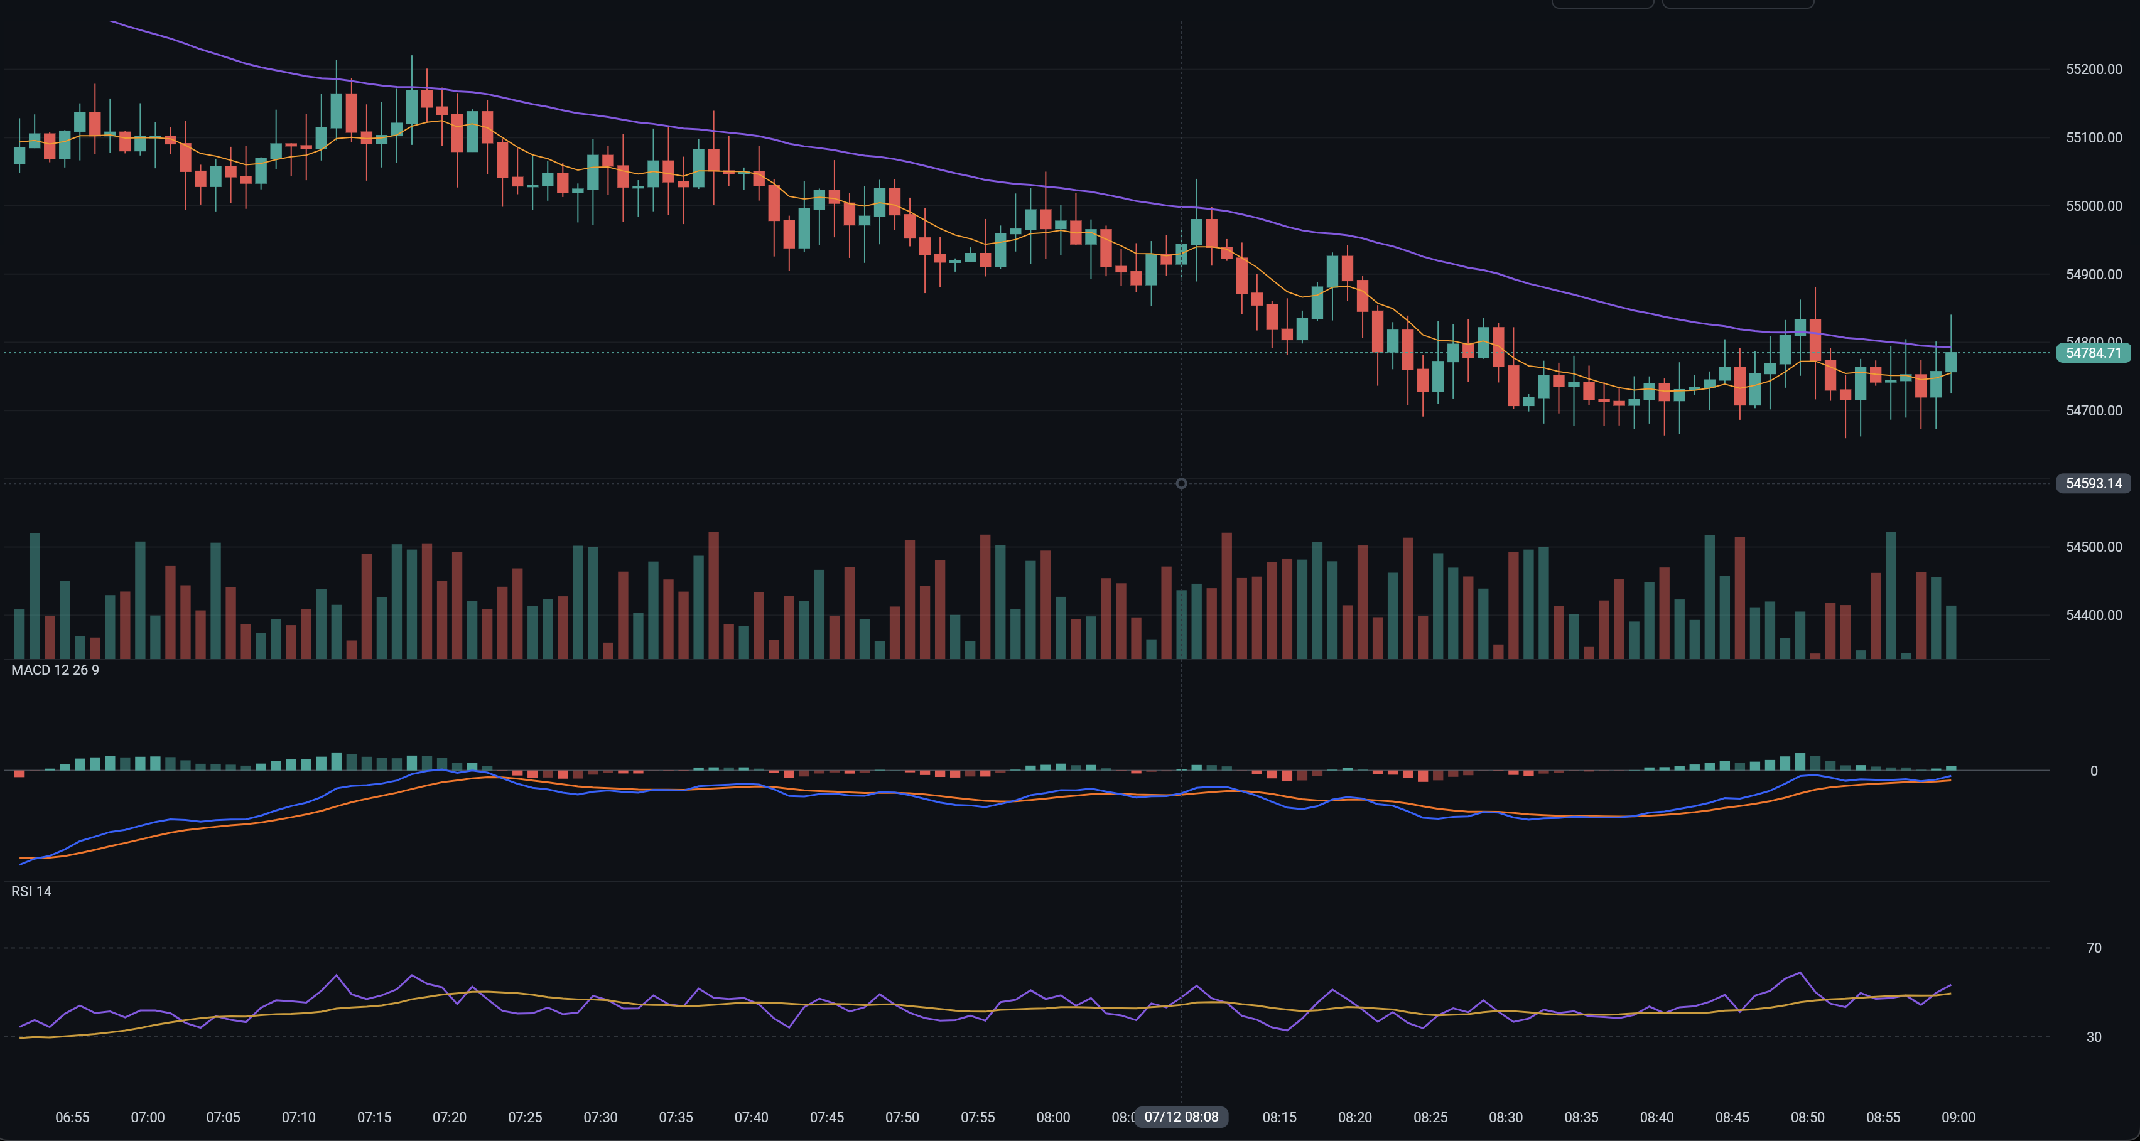Click the 09:00 time axis label

pos(1959,1117)
